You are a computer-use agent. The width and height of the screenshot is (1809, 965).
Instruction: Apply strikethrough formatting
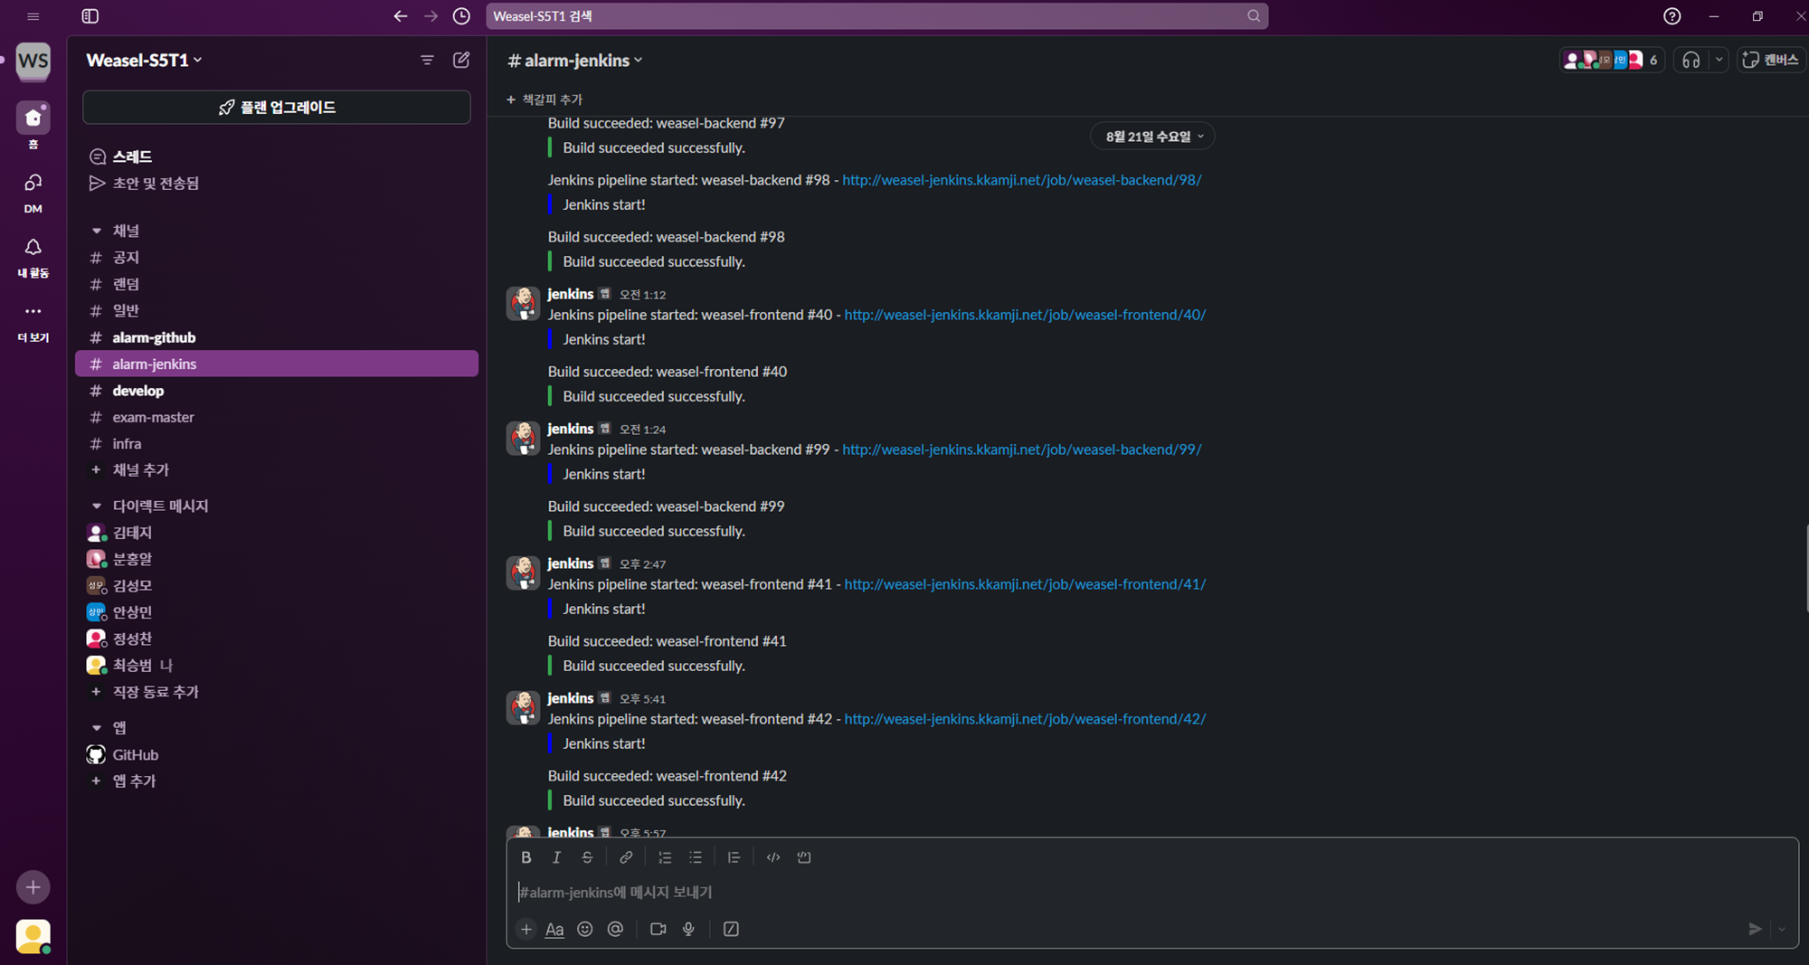pos(587,856)
